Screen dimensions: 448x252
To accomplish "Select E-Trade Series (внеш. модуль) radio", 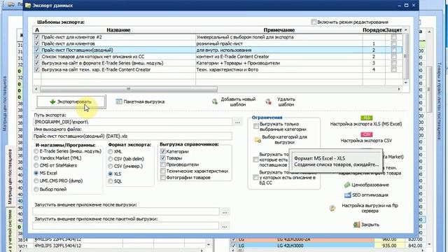I will [36, 151].
